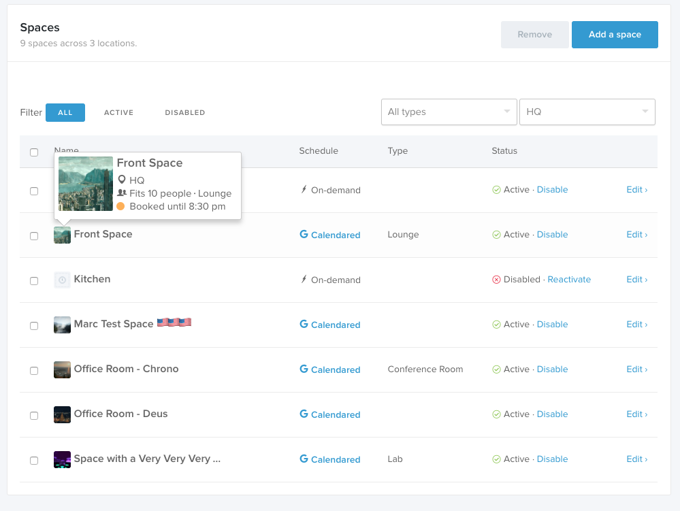This screenshot has height=511, width=680.
Task: Select the Kitchen row checkbox
Action: click(34, 281)
